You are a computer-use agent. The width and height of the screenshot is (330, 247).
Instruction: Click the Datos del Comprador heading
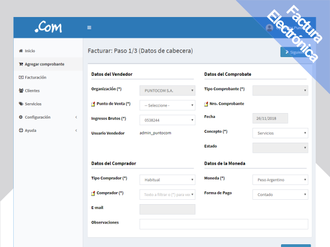tap(114, 164)
